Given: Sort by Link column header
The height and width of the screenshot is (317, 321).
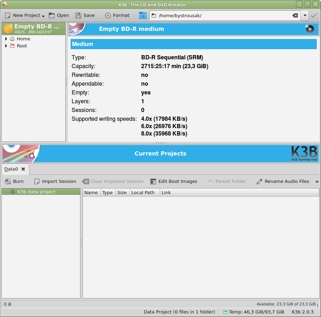Looking at the screenshot, I should [x=239, y=193].
